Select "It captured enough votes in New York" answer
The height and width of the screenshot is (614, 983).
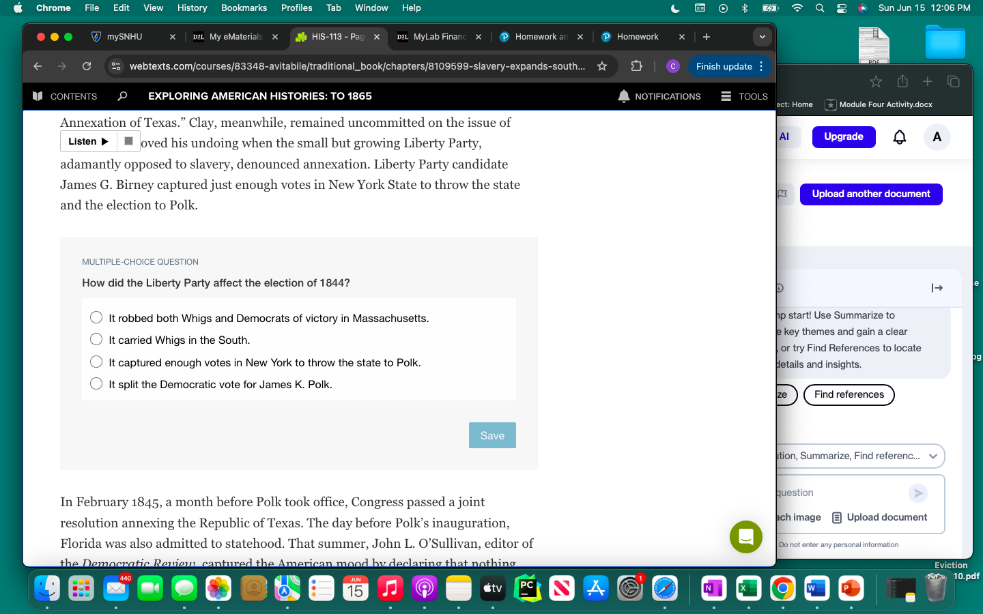tap(96, 362)
